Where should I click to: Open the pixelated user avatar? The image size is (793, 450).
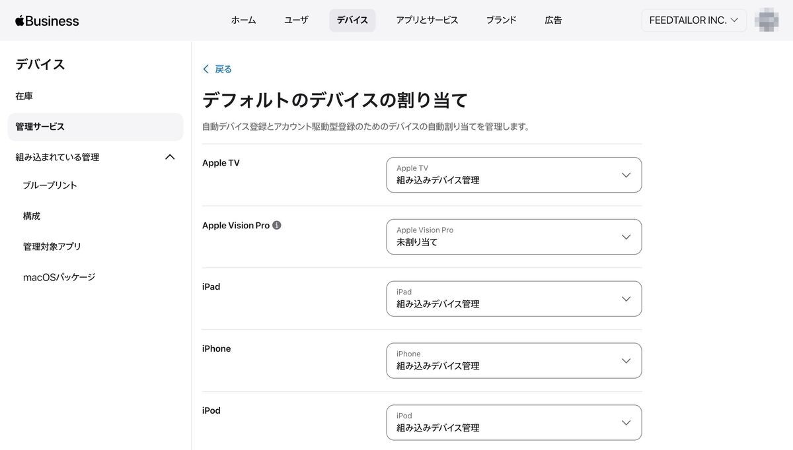click(x=767, y=20)
